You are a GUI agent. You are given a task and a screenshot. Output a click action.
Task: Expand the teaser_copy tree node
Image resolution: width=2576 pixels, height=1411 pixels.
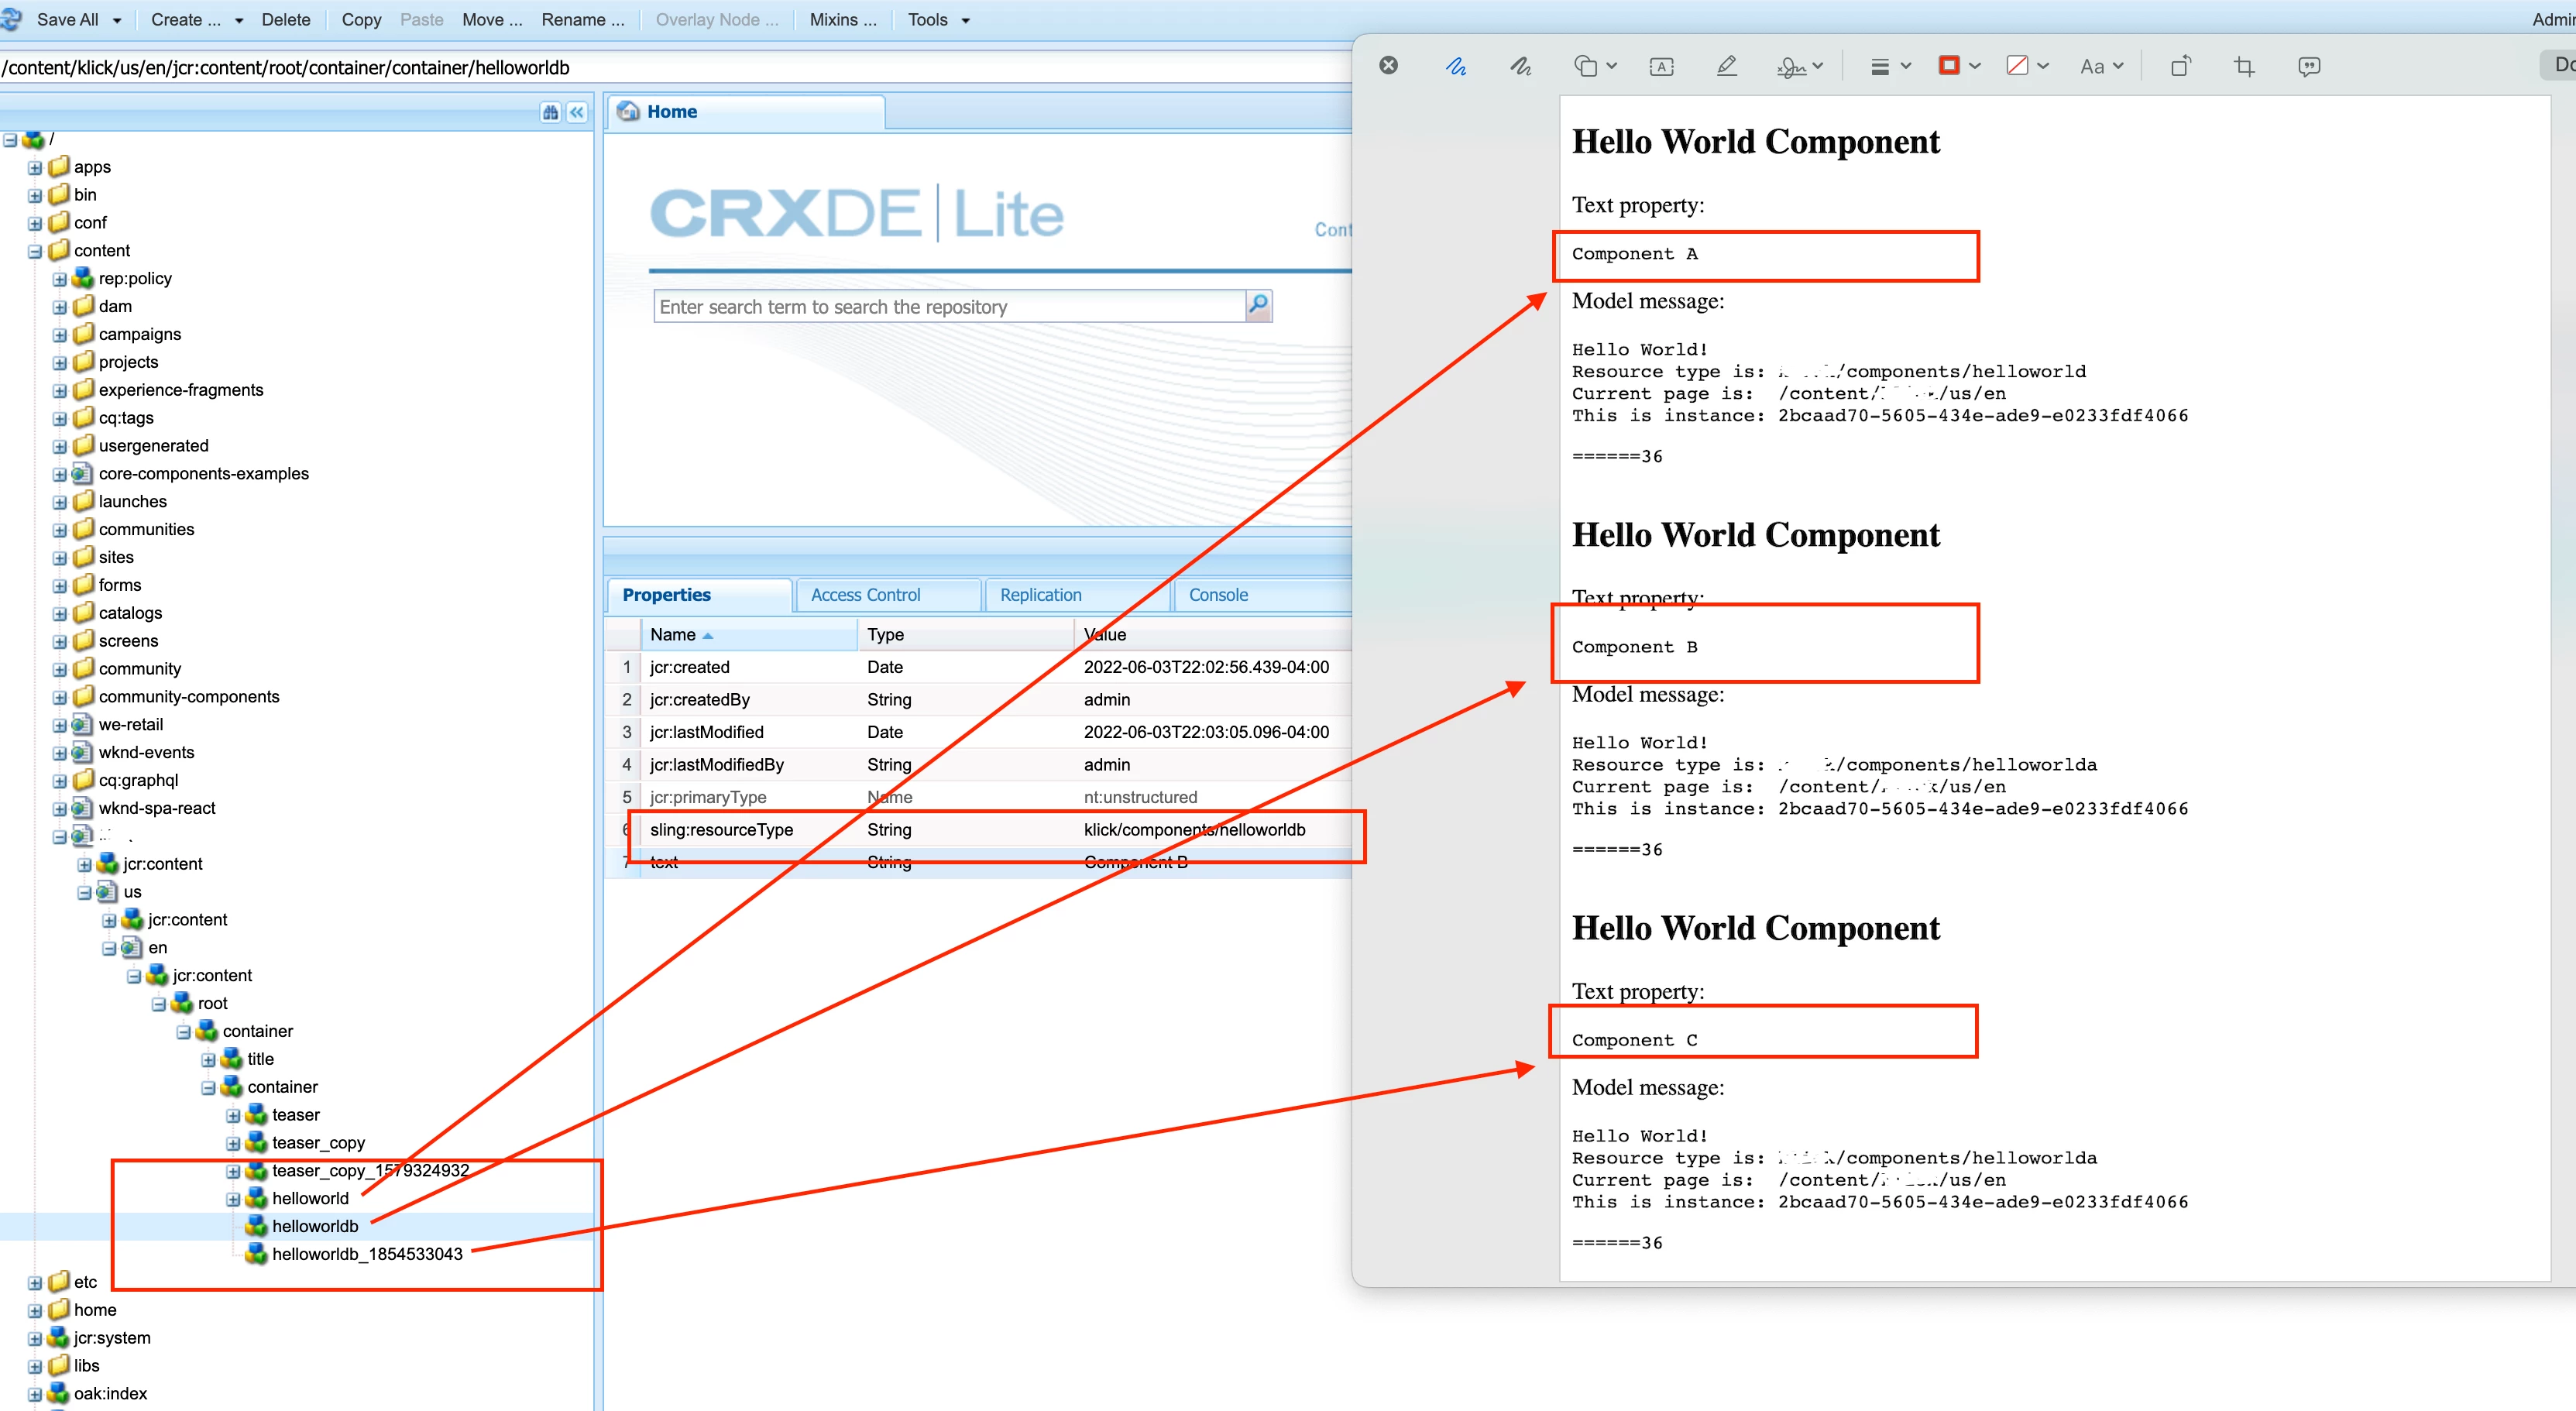pyautogui.click(x=233, y=1143)
